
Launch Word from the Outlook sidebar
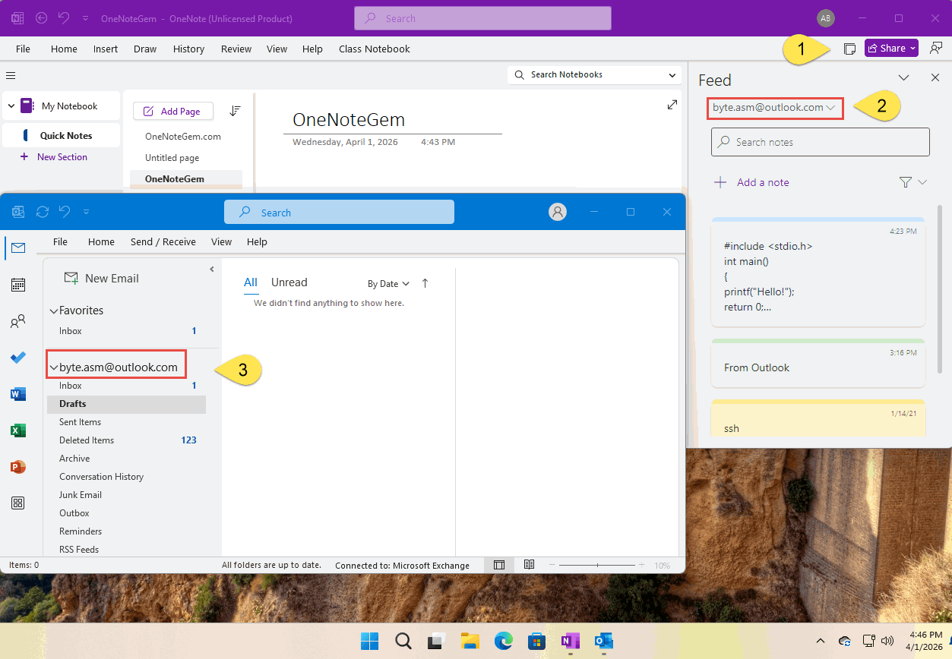pyautogui.click(x=17, y=394)
